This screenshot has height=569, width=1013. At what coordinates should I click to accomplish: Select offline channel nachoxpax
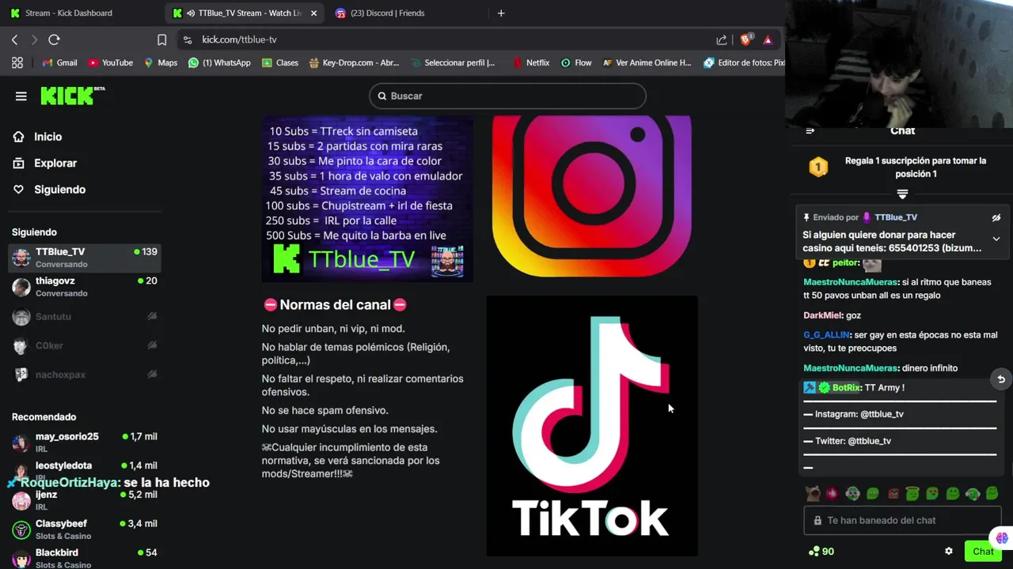point(85,375)
